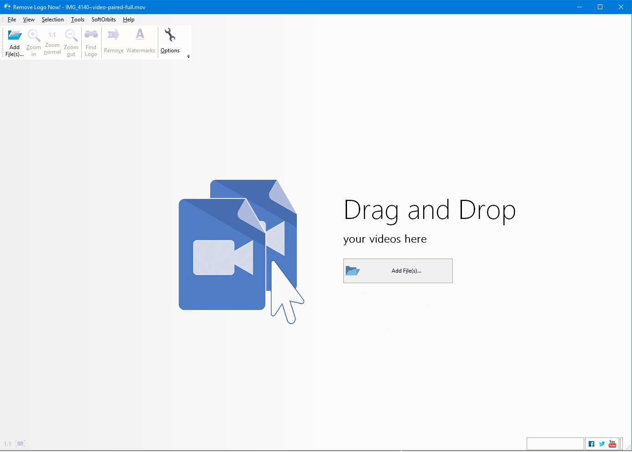Click the Remove arrow toolbar icon

pos(114,35)
